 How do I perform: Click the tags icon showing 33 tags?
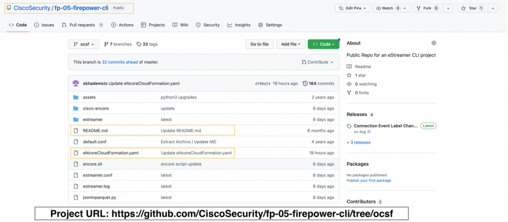139,44
